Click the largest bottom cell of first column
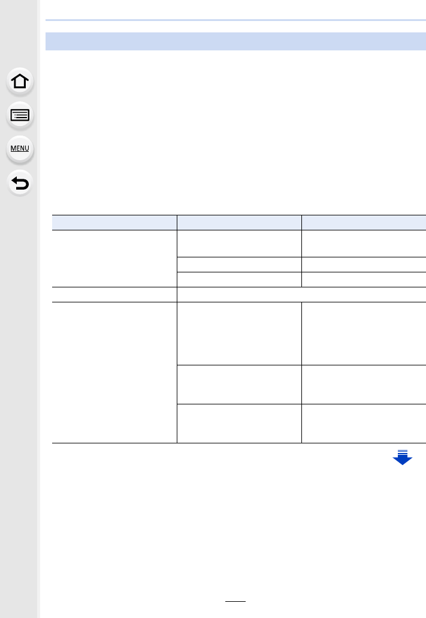Image resolution: width=426 pixels, height=618 pixels. click(x=114, y=373)
